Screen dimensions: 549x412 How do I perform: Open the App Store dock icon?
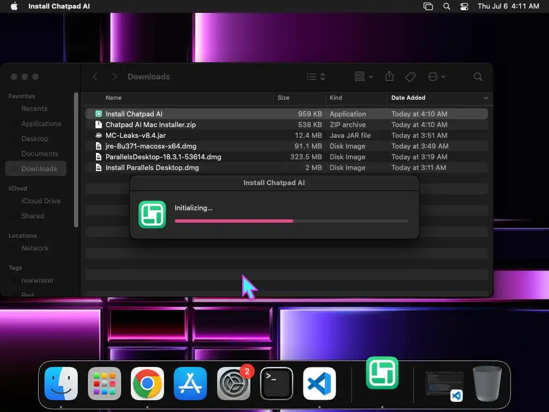point(190,383)
